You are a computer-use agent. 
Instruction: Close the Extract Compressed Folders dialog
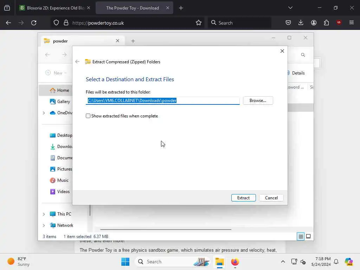point(282,51)
